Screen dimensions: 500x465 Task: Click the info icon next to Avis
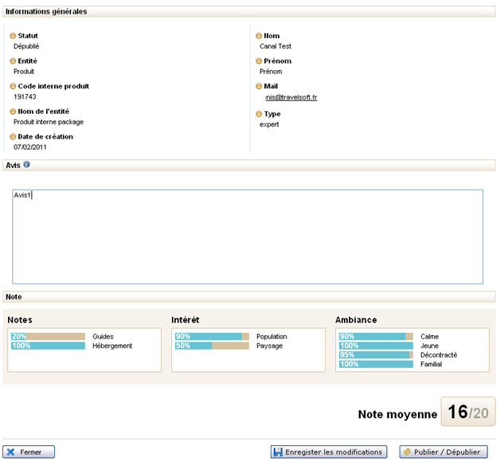tap(26, 165)
